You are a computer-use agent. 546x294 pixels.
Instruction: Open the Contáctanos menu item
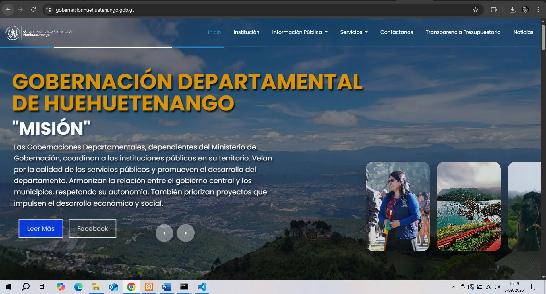point(396,32)
